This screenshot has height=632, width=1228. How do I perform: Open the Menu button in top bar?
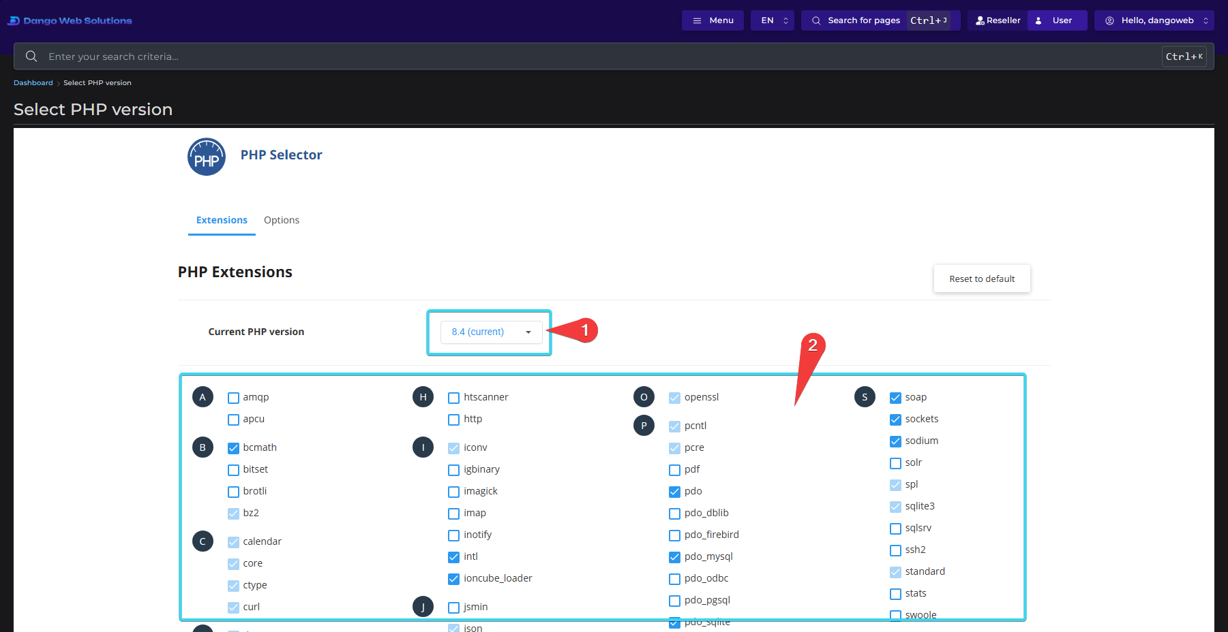click(713, 20)
